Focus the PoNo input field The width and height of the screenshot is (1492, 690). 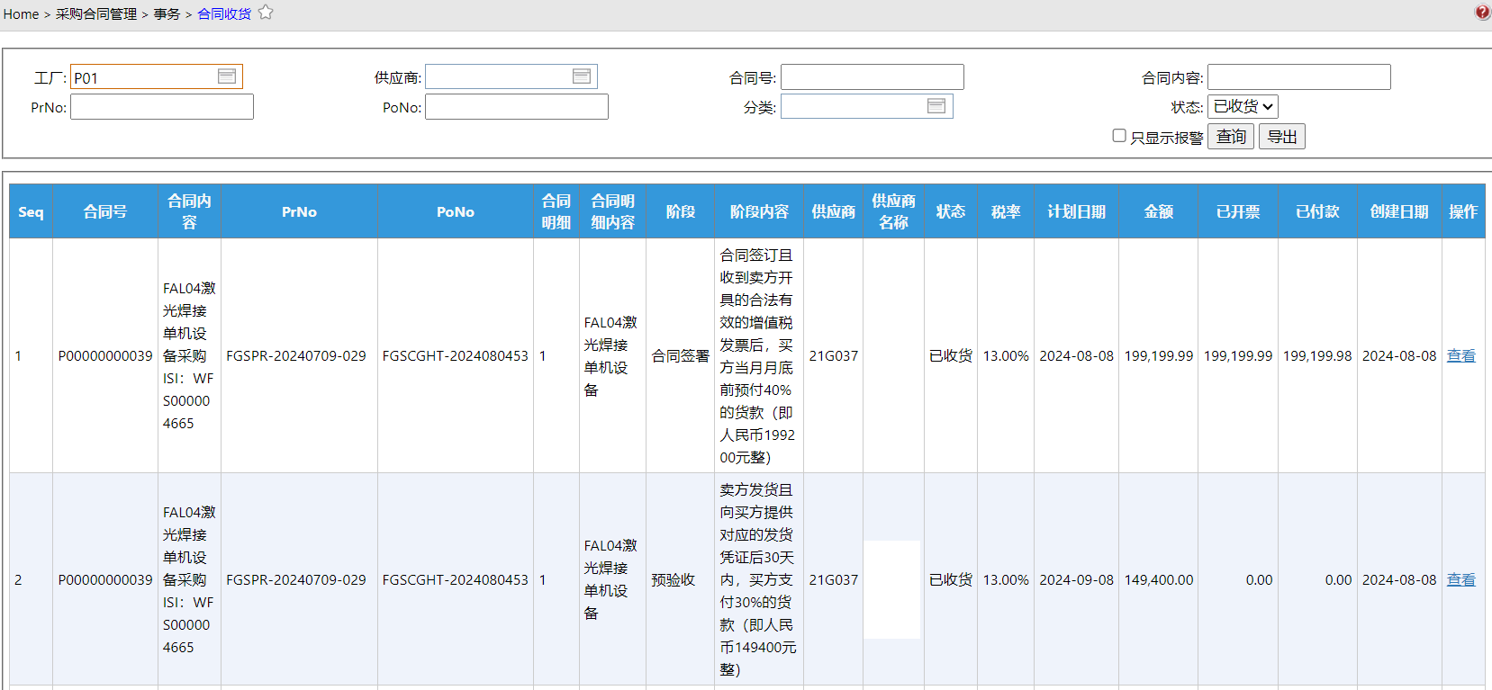point(517,107)
